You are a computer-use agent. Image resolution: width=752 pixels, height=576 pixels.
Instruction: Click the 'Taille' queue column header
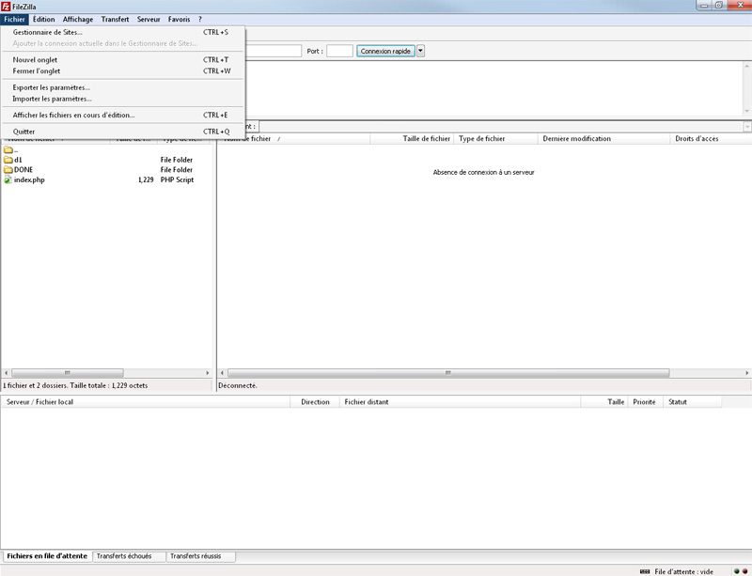[x=604, y=402]
